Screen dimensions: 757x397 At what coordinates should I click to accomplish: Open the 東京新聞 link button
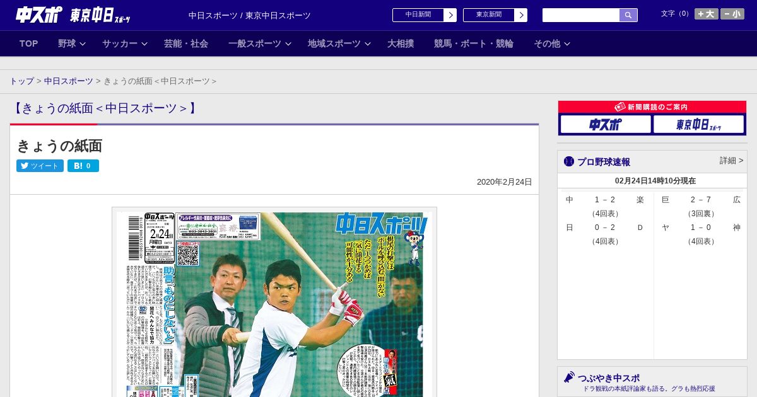(x=488, y=15)
